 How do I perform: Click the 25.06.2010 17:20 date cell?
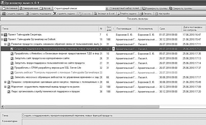tap(192, 92)
